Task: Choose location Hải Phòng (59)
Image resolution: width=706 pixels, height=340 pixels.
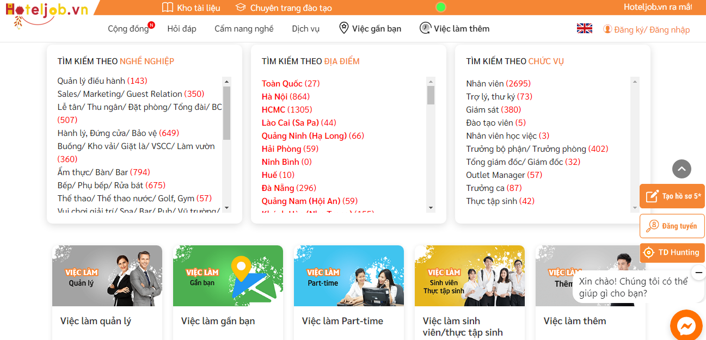Action: pos(290,149)
